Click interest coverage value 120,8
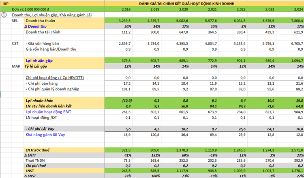 tap(155, 135)
